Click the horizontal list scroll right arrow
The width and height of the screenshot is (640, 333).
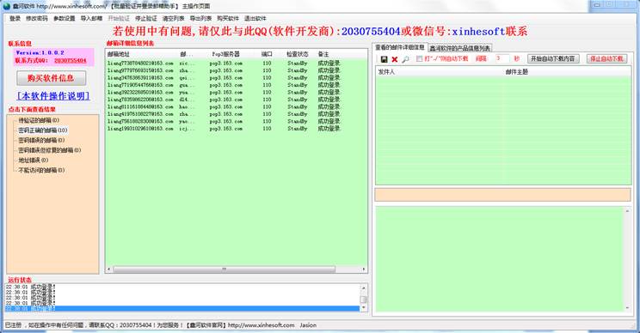[x=364, y=269]
